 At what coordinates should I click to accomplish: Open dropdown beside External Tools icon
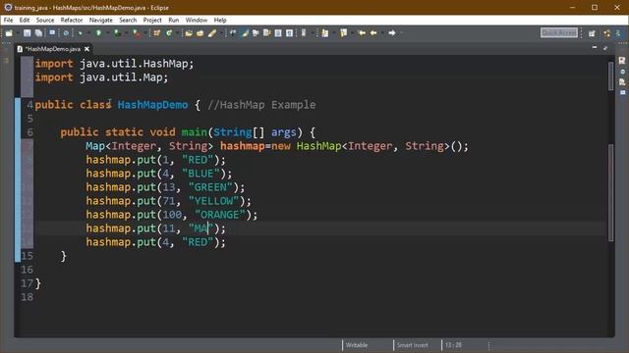tap(145, 33)
